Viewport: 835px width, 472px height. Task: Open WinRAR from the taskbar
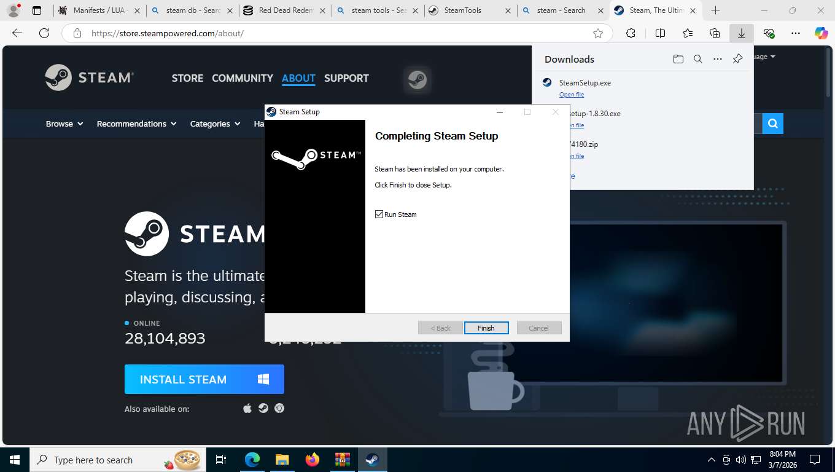(x=343, y=460)
